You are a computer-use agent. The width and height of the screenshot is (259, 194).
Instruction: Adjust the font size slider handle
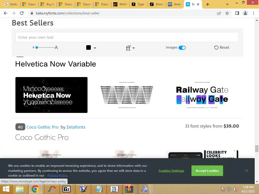pos(37,47)
